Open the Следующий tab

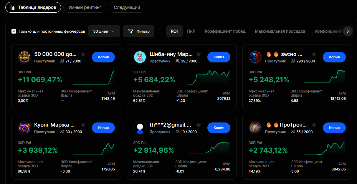[x=127, y=7]
